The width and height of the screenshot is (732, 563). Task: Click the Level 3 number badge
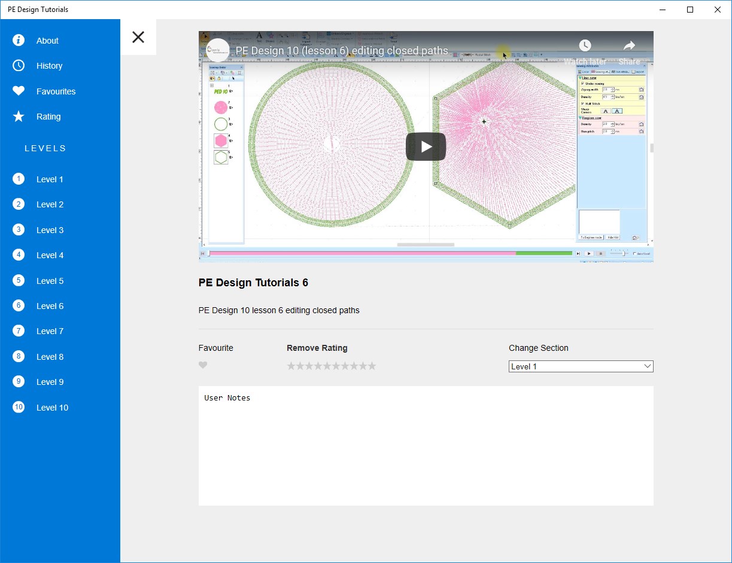(19, 230)
